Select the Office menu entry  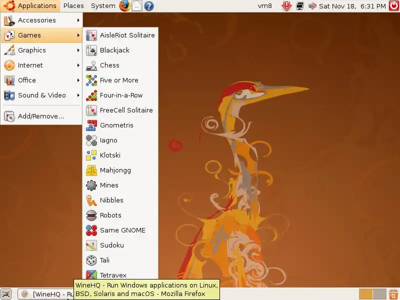coord(41,80)
